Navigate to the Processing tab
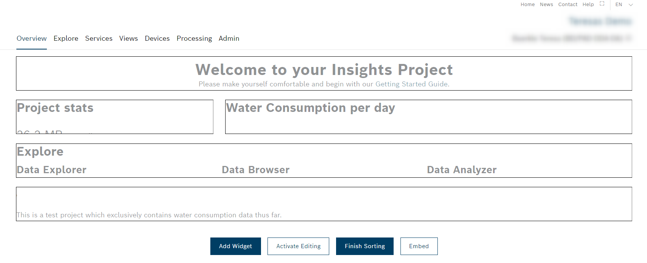 (x=194, y=38)
